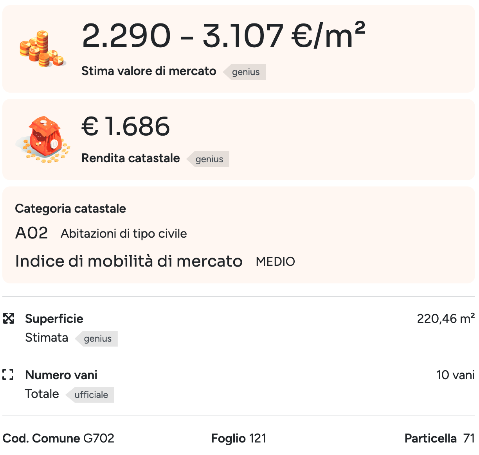Click the Superficie expand arrows icon

coord(9,319)
